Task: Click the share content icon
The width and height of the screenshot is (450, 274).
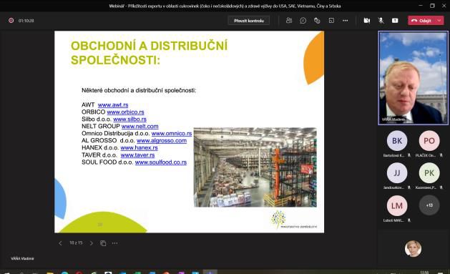Action: 395,20
